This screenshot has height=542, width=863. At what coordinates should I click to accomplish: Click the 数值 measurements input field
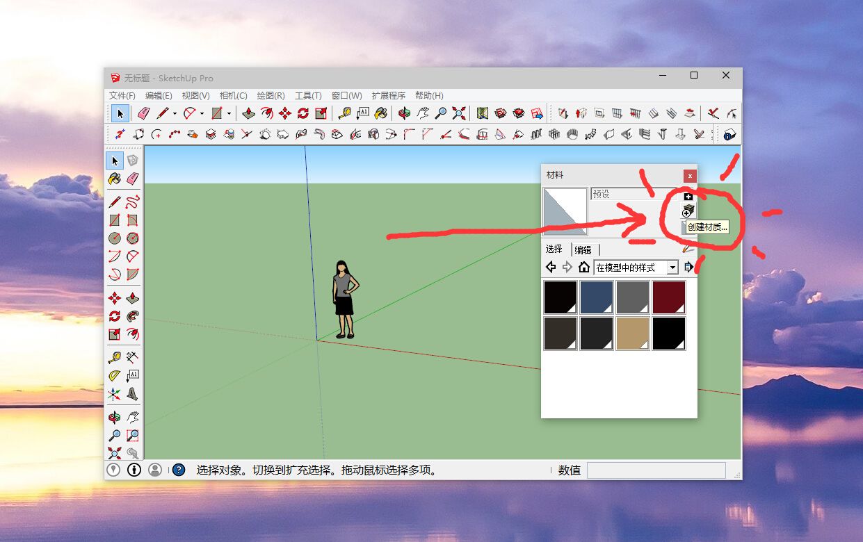pos(656,470)
